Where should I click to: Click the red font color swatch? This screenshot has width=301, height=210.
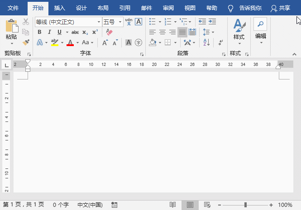[70, 42]
